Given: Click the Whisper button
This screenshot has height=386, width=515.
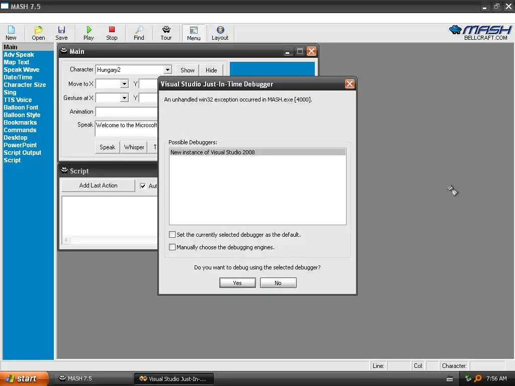Looking at the screenshot, I should point(134,147).
